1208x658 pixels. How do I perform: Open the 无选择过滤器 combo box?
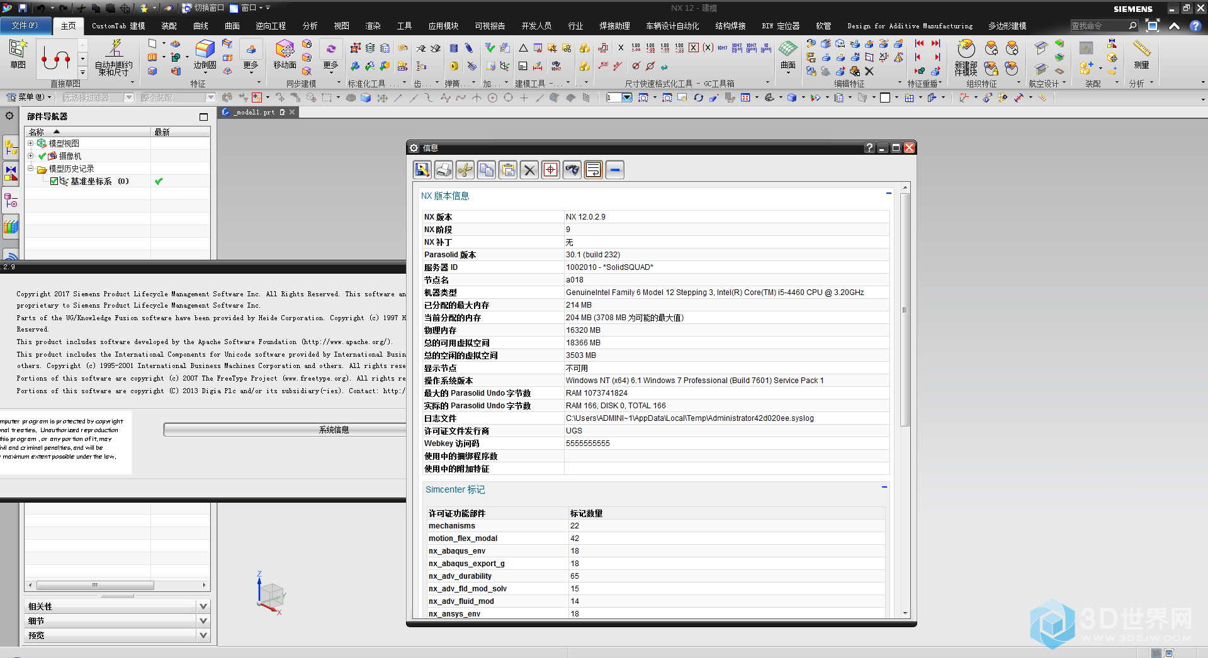point(98,98)
